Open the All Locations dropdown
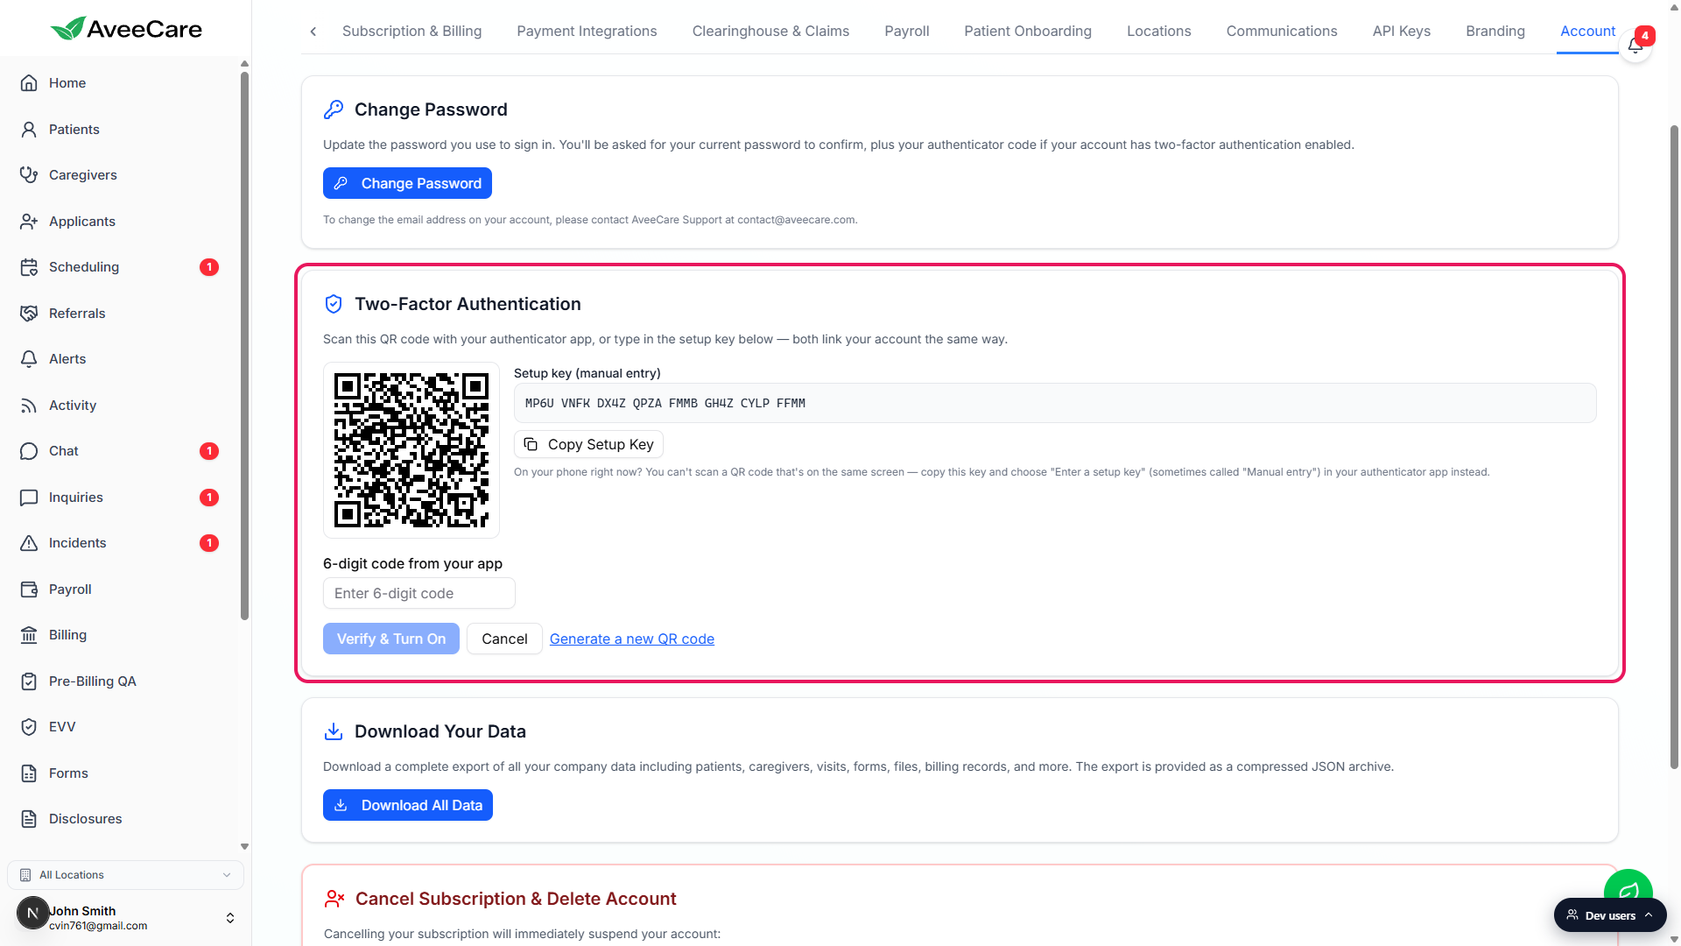The height and width of the screenshot is (946, 1681). [x=125, y=875]
